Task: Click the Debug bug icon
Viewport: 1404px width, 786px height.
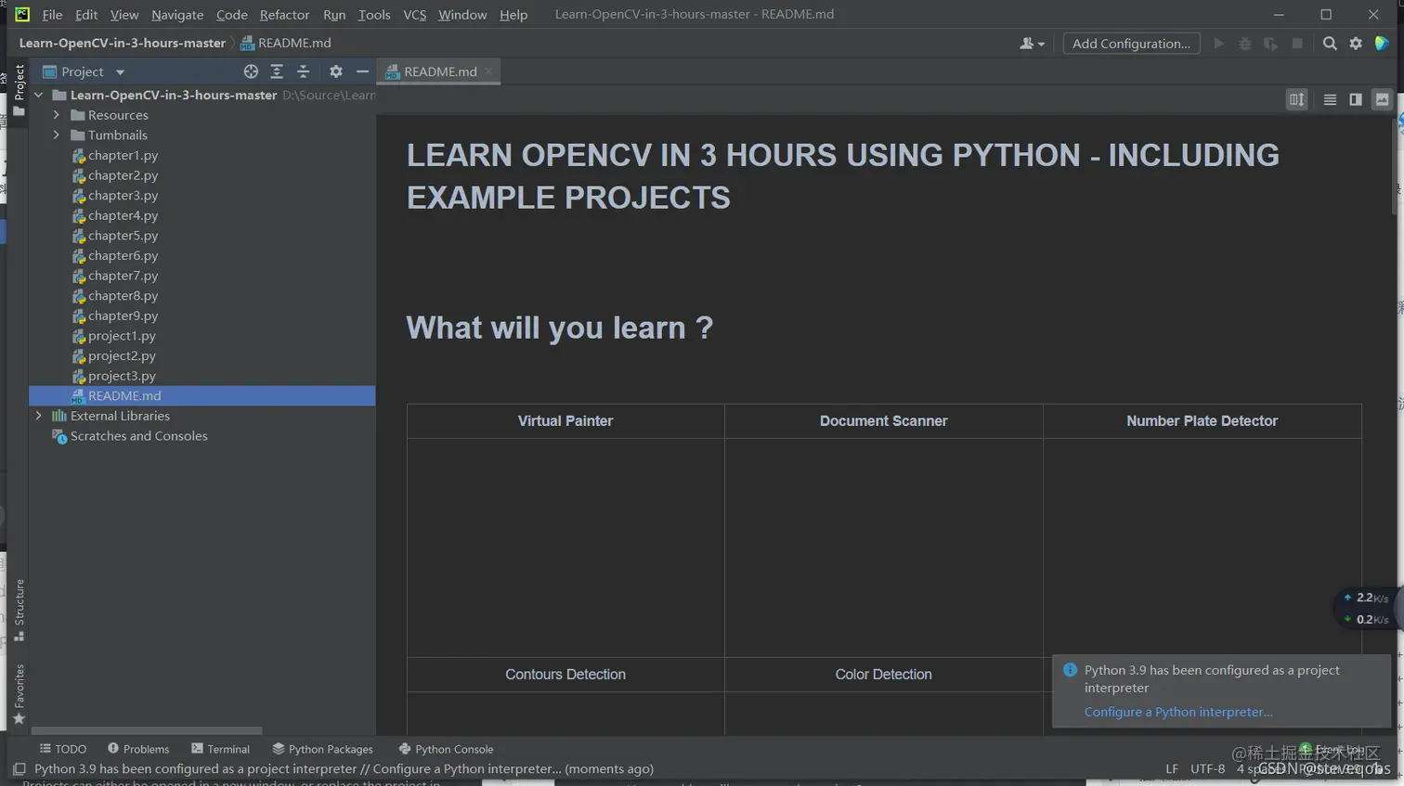Action: pos(1245,44)
